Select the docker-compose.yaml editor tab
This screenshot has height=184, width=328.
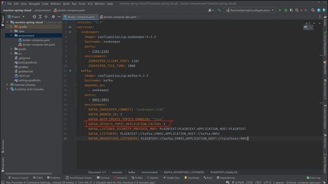[80, 17]
